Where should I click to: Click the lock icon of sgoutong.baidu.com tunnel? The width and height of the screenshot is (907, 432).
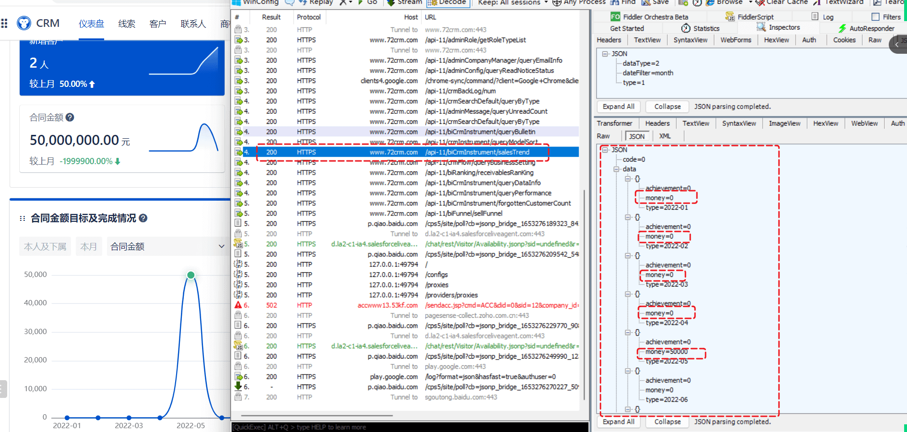coord(238,397)
